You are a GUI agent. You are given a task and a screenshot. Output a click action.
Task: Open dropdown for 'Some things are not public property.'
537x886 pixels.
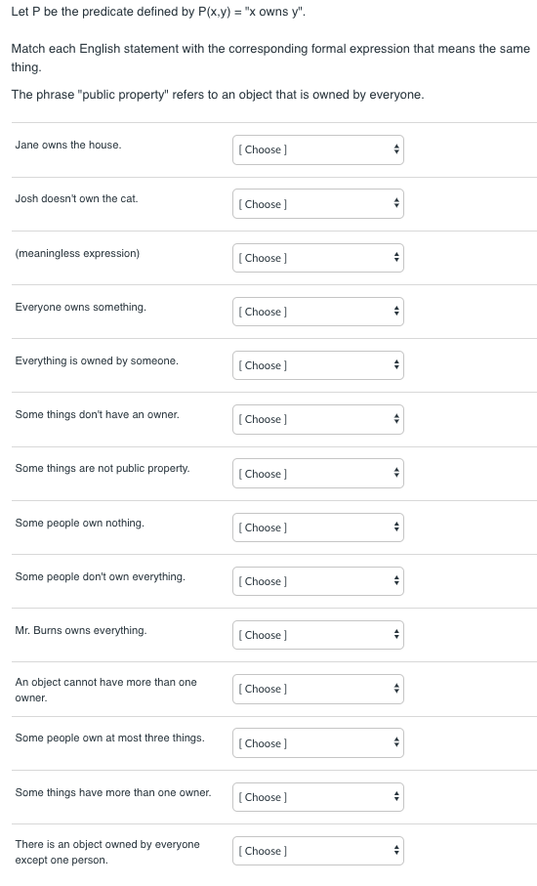318,474
